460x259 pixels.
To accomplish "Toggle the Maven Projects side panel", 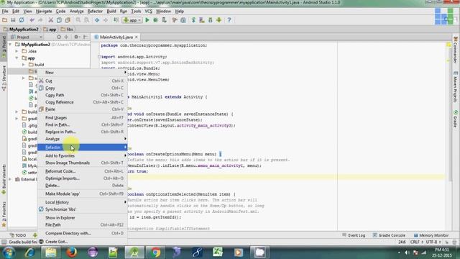I will click(x=455, y=87).
